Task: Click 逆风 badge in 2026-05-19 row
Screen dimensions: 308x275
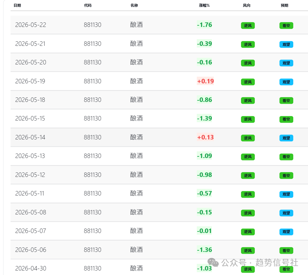Action: tap(248, 82)
